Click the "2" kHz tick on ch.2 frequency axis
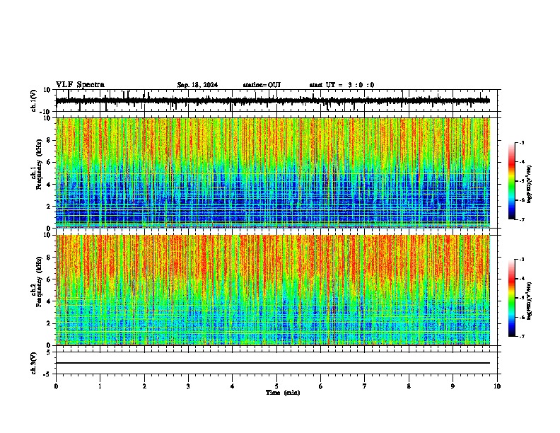 pyautogui.click(x=49, y=323)
